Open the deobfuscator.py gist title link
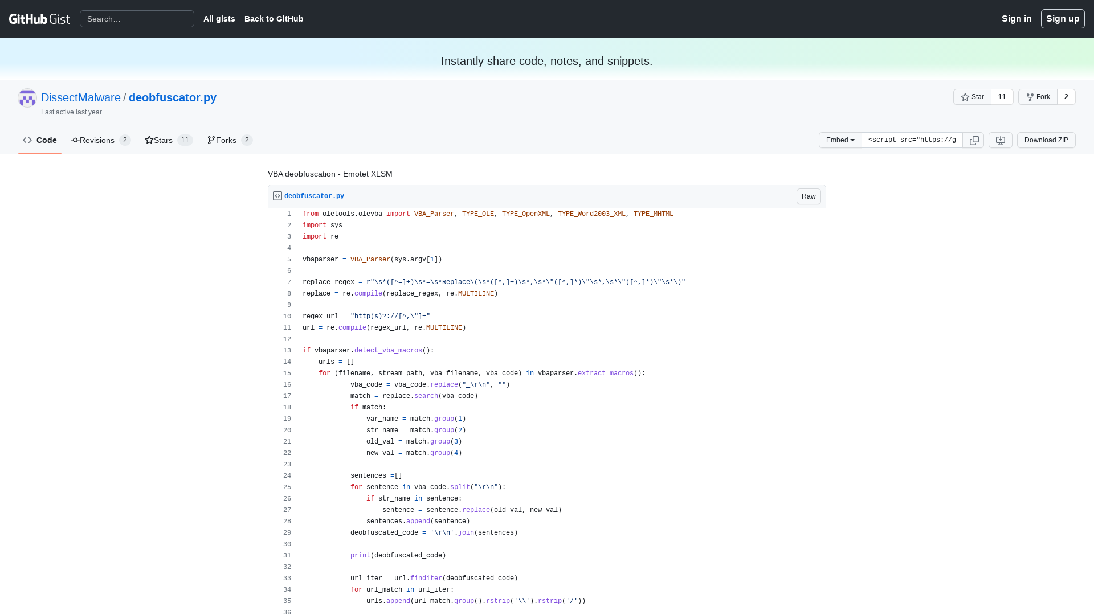Screen dimensions: 1094x615 pyautogui.click(x=173, y=97)
